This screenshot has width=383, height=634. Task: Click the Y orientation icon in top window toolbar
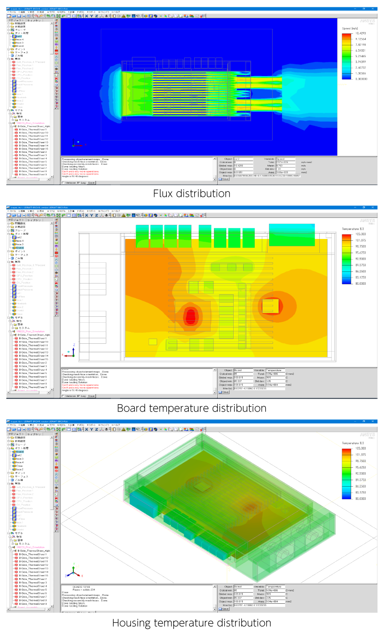click(91, 16)
